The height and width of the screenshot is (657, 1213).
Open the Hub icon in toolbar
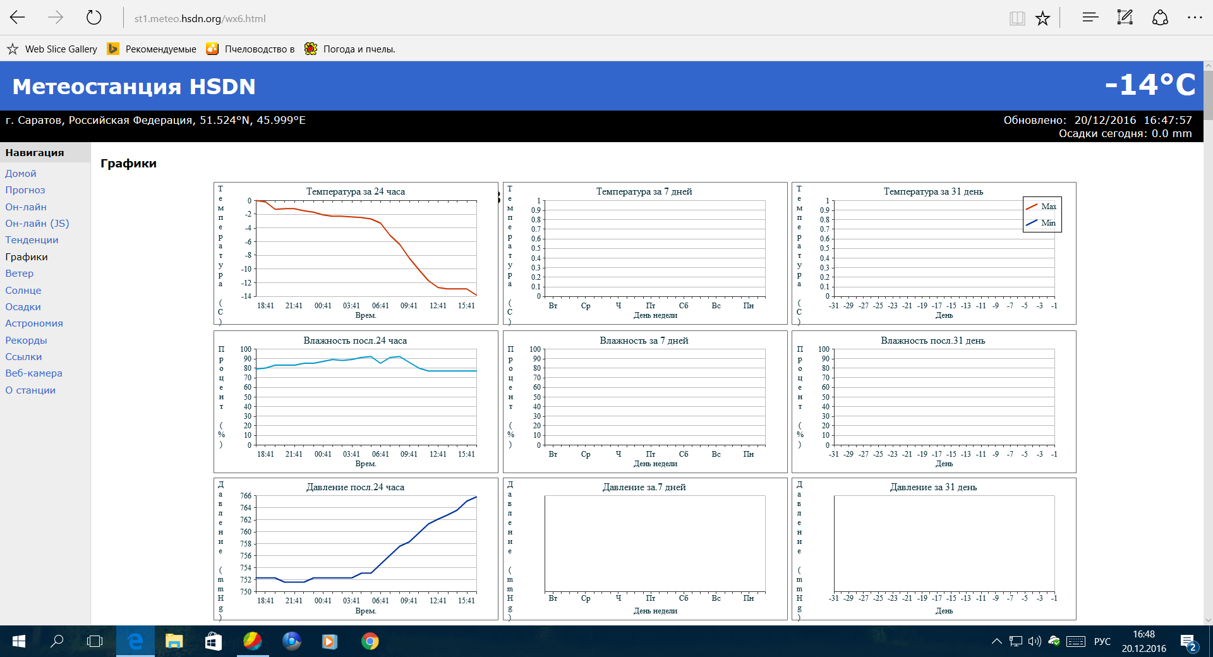[x=1090, y=18]
